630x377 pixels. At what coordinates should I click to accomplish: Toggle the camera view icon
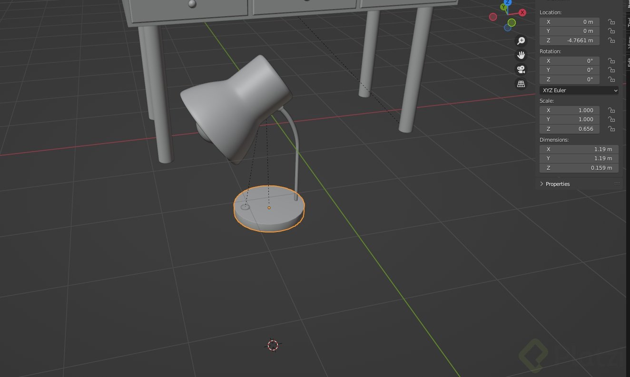click(x=521, y=69)
